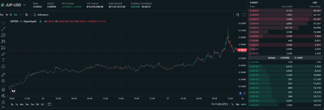The image size is (324, 110).
Task: Open chart scale settings gear
Action: tap(242, 99)
